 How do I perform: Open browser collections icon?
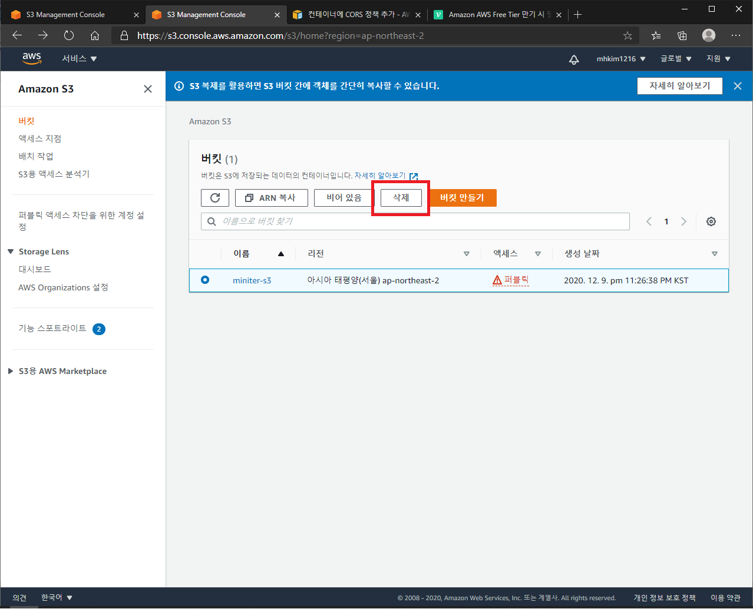[682, 36]
